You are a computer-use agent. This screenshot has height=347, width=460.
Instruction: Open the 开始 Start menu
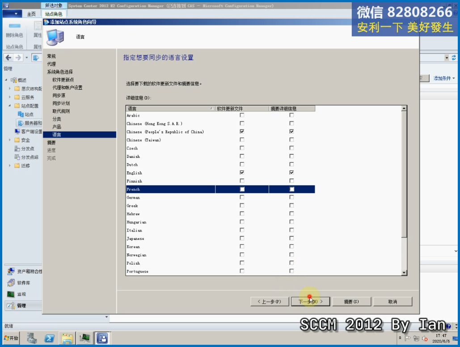coord(11,338)
